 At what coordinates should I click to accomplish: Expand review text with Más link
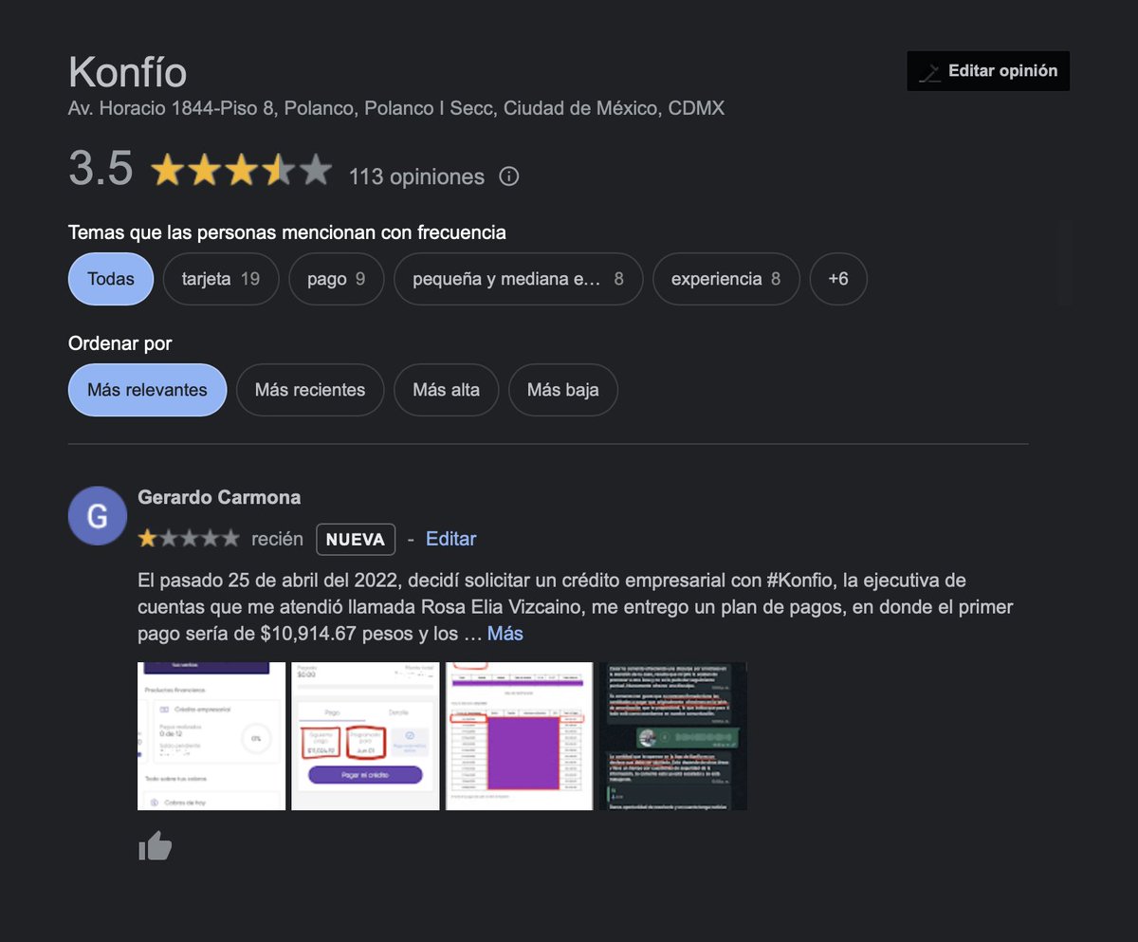(x=505, y=634)
